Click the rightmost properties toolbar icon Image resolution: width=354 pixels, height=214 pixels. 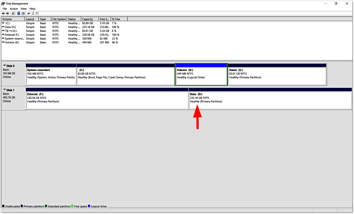coord(38,13)
